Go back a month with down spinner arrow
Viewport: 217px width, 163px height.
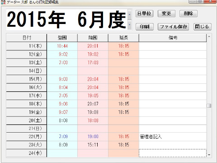pyautogui.click(x=129, y=24)
